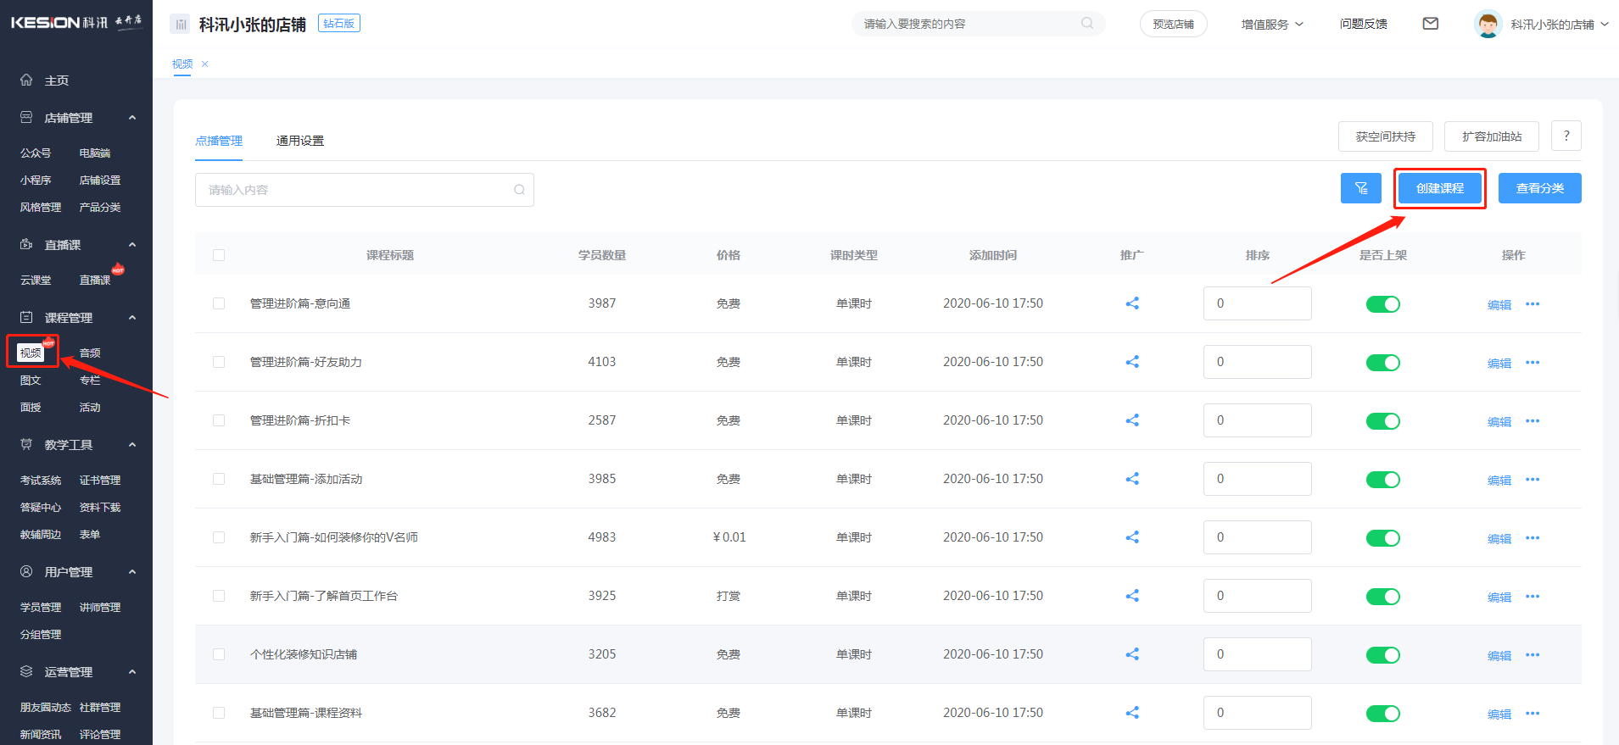Select all courses with header checkbox
The image size is (1619, 745).
pos(219,255)
